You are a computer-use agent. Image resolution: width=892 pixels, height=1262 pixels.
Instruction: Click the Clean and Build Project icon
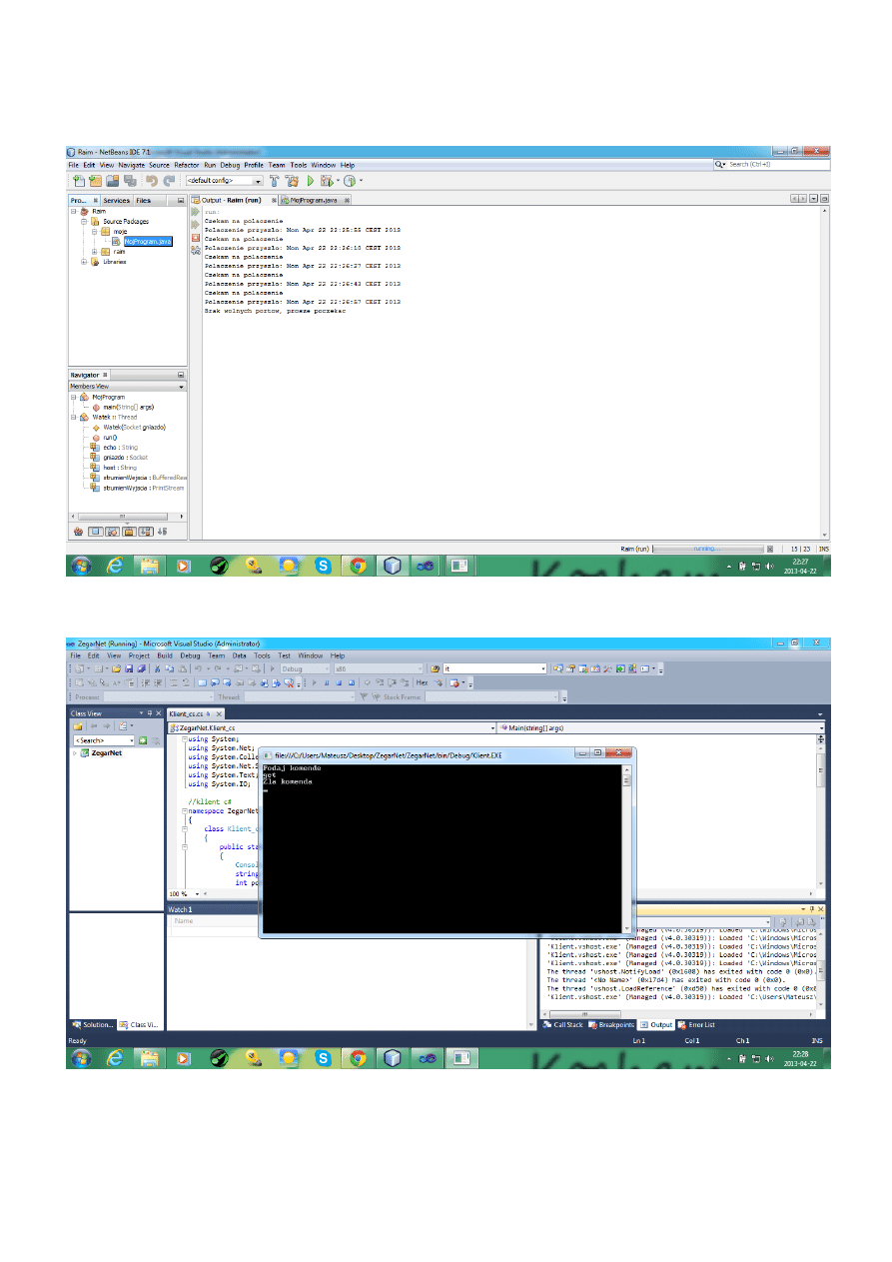[x=293, y=181]
